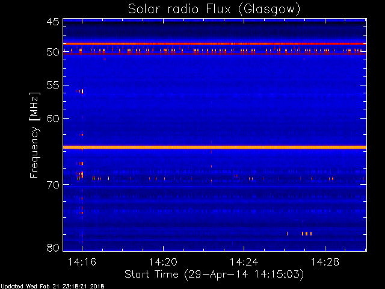Screen dimensions: 385x289
Task: Click the "Frequency [MHz]" axis label
Action: tap(34, 135)
